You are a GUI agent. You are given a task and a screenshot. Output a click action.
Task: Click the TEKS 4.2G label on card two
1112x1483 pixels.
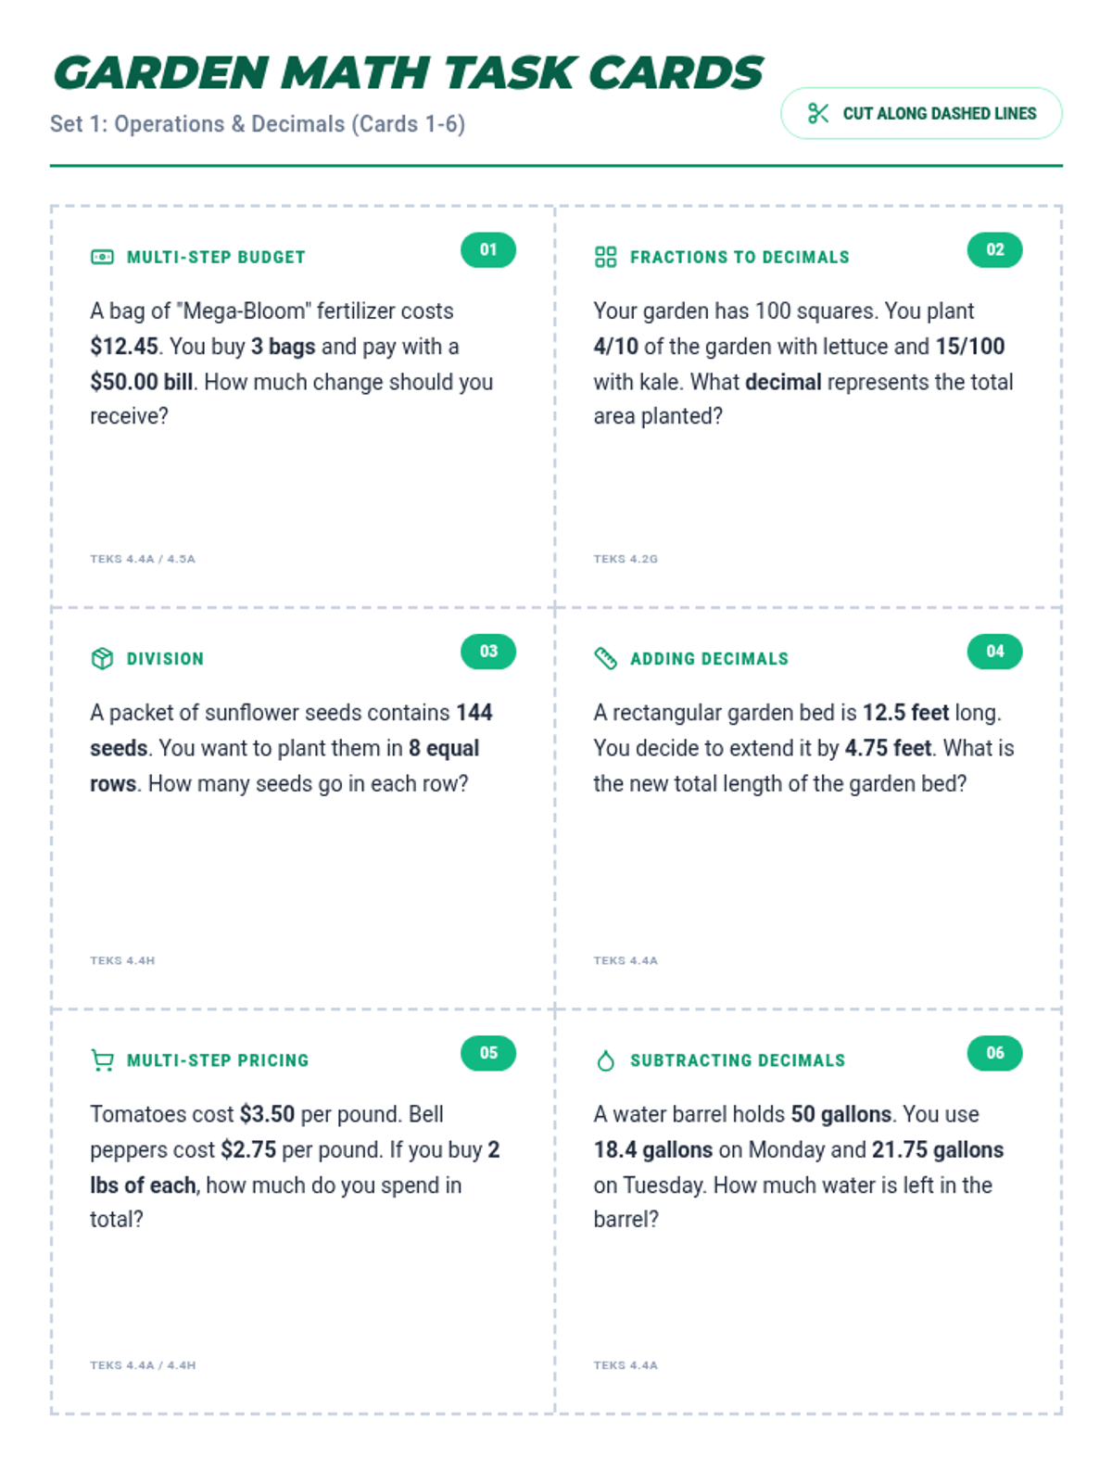tap(625, 559)
